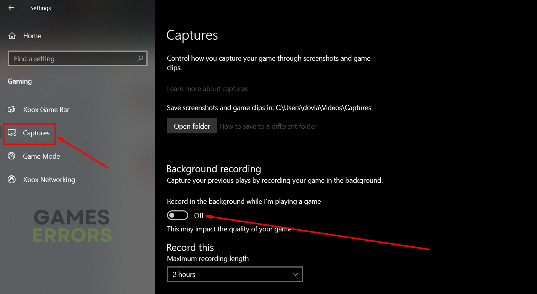This screenshot has height=294, width=537.
Task: Click the Home house icon
Action: pos(12,36)
